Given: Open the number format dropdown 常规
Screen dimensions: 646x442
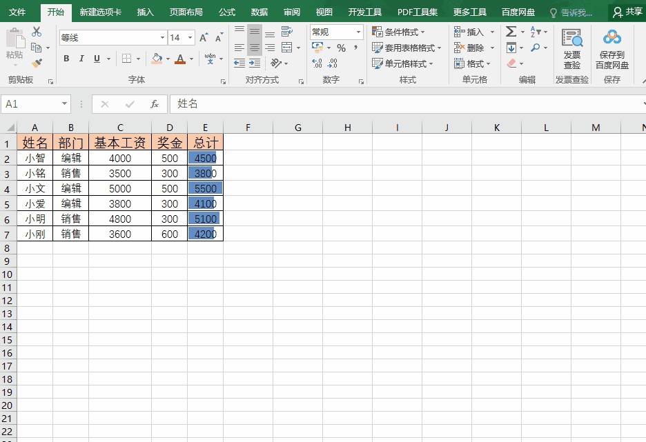Looking at the screenshot, I should click(358, 32).
